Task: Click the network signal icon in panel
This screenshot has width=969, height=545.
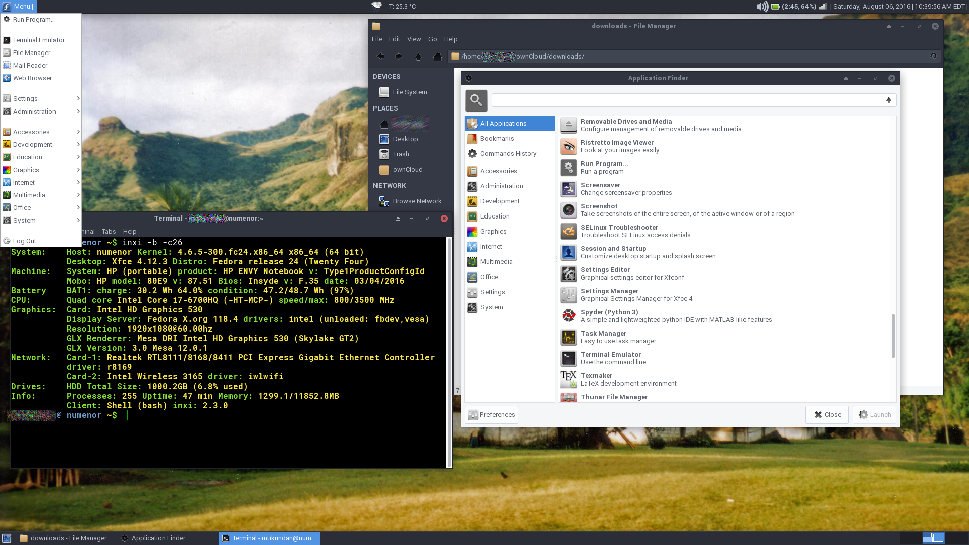Action: pos(823,6)
